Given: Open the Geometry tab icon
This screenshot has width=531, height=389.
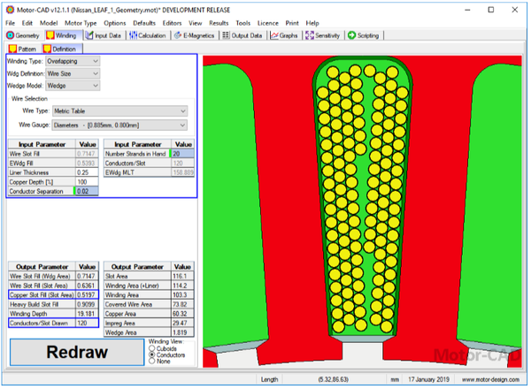Looking at the screenshot, I should coord(11,35).
